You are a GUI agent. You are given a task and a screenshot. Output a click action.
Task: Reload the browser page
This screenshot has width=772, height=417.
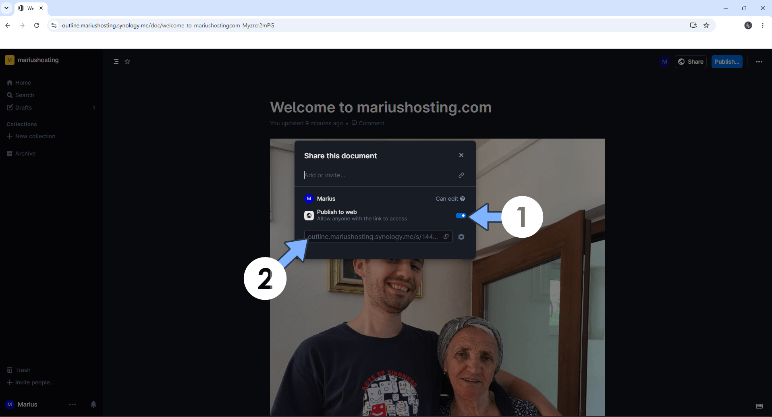pyautogui.click(x=37, y=25)
